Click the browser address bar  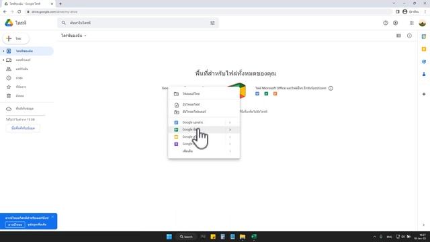pos(208,12)
